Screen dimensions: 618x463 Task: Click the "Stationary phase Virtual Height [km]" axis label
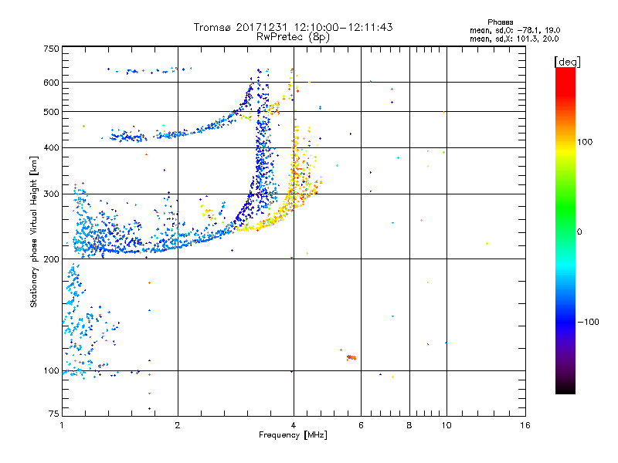34,232
